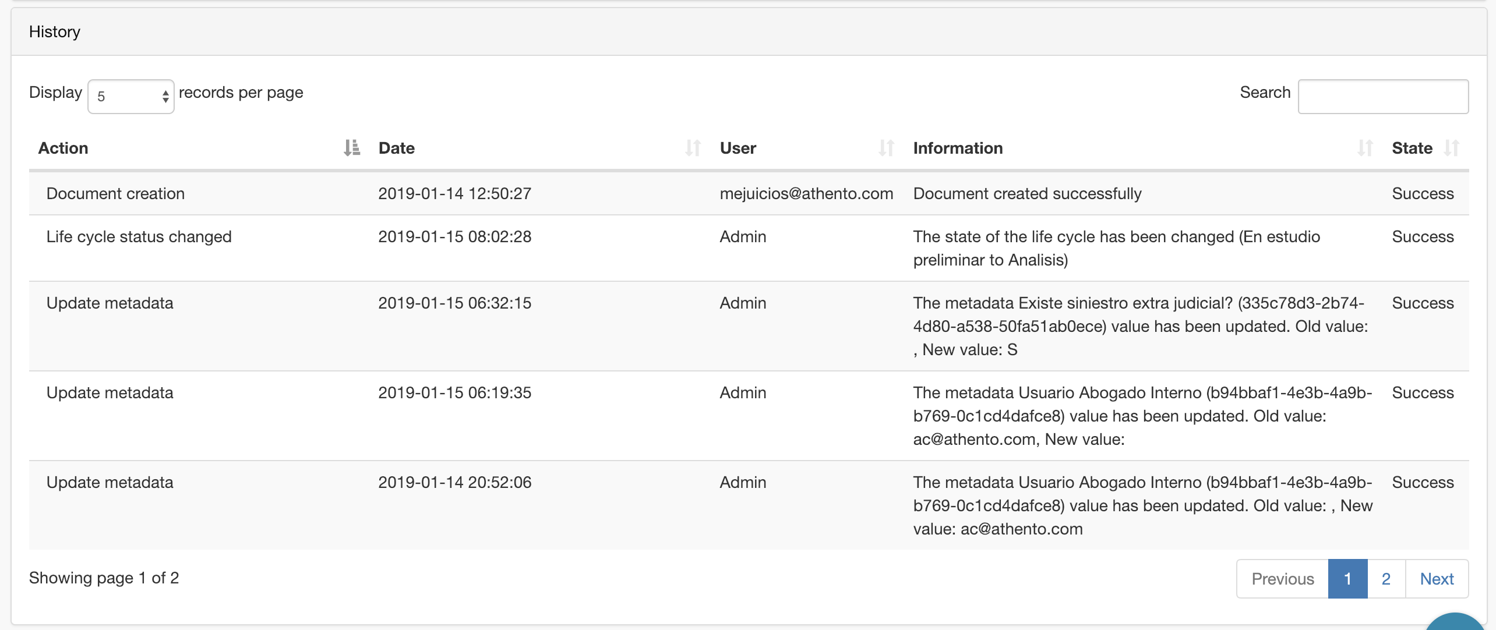Go to page 2 in pagination
1496x630 pixels.
point(1386,579)
